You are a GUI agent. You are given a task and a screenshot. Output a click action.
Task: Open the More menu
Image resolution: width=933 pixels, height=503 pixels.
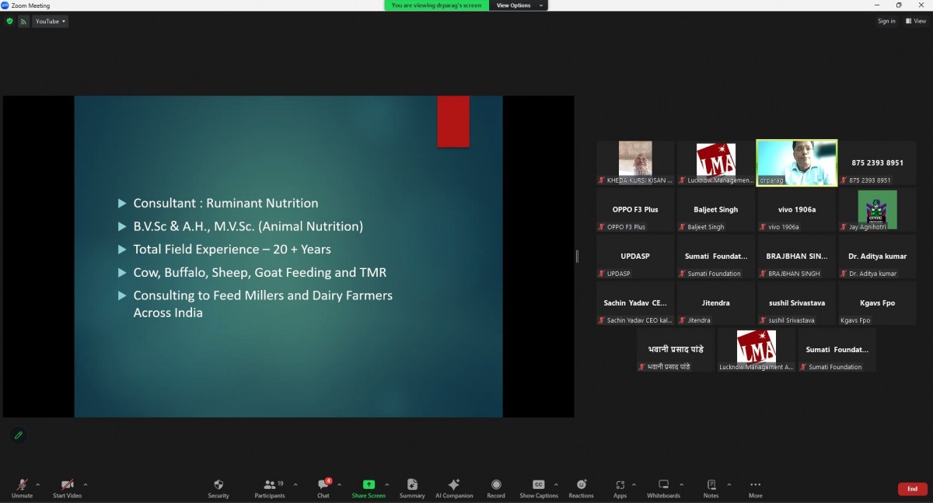tap(755, 485)
